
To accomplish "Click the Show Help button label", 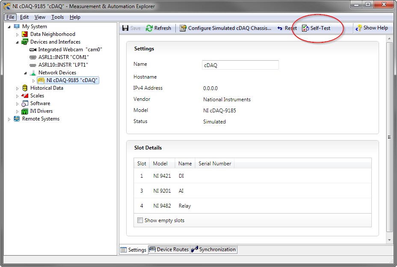I will tap(376, 28).
